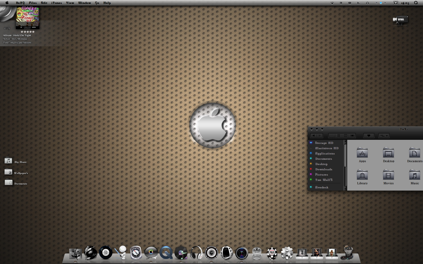Open the Movies folder in Finder
This screenshot has height=264, width=423.
389,177
